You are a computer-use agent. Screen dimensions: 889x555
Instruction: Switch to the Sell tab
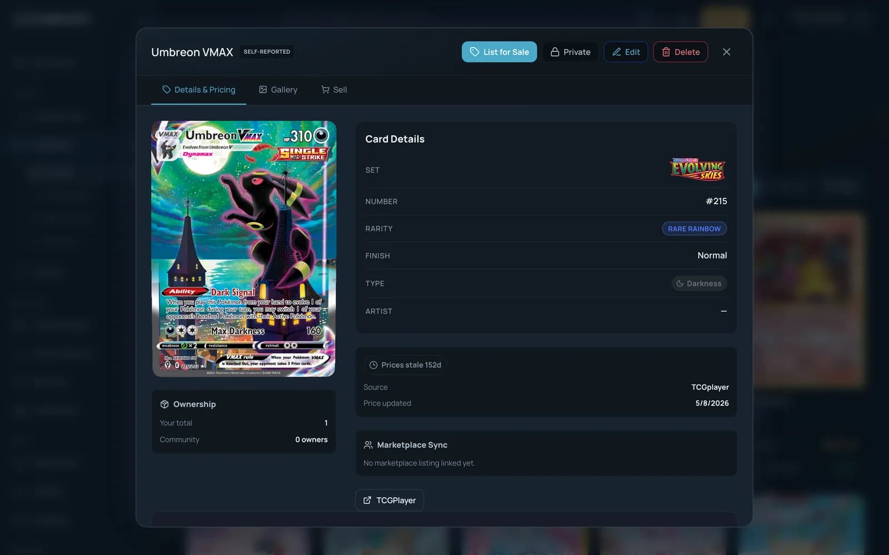tap(334, 89)
